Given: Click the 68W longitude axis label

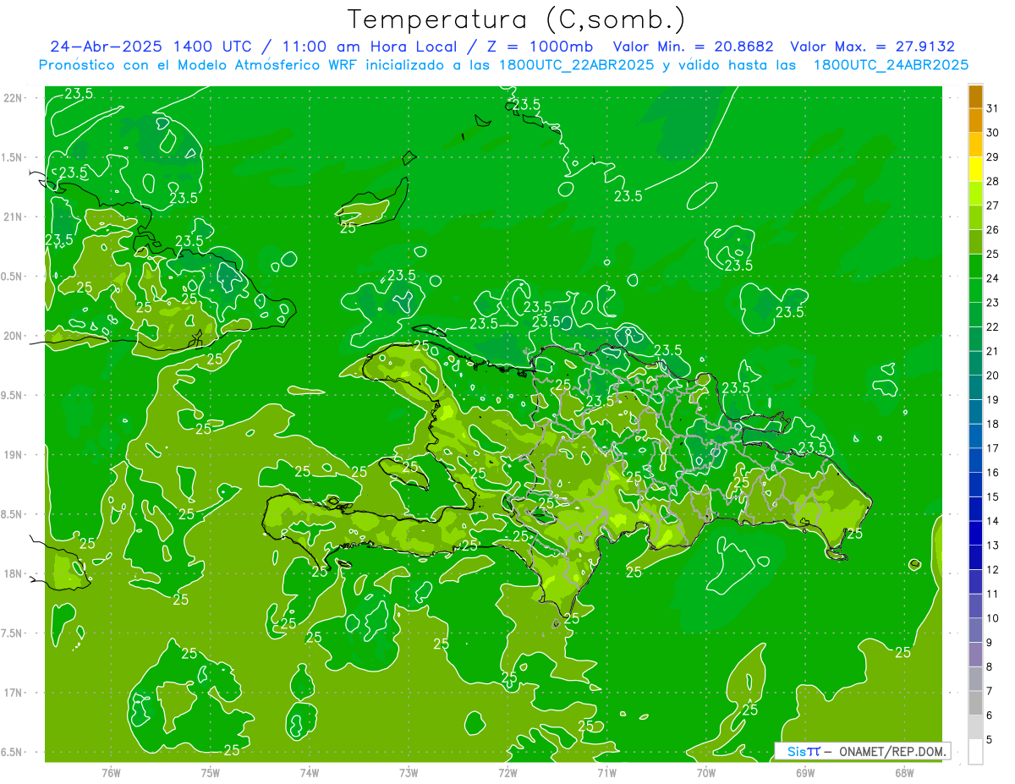Looking at the screenshot, I should (x=904, y=773).
